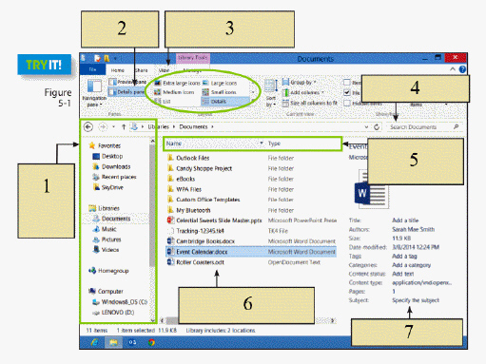Select List layout option
Screen dimensions: 486x364
pos(163,102)
